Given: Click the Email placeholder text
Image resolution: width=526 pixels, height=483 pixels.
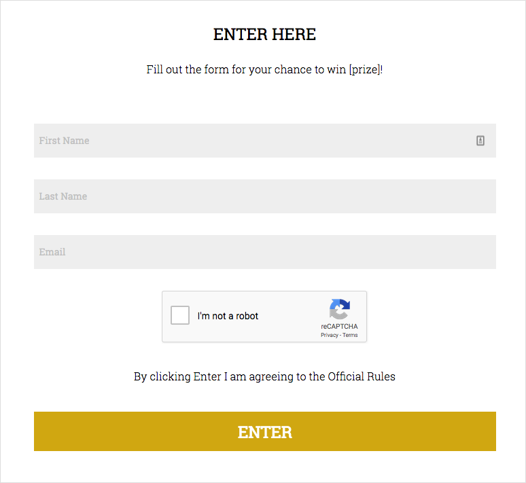Looking at the screenshot, I should click(x=52, y=252).
